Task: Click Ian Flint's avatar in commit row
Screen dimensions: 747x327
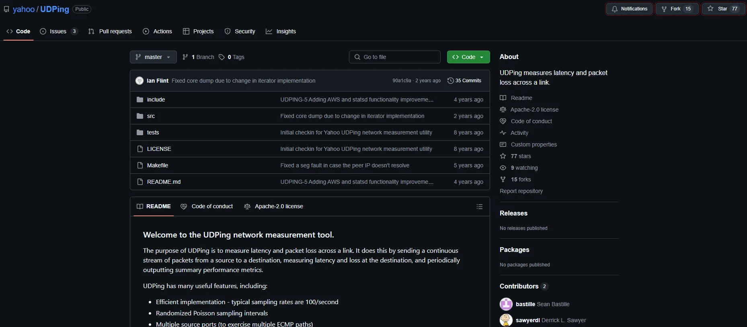Action: 140,81
